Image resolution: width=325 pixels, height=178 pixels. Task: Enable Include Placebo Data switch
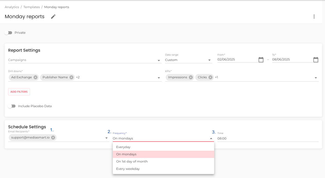click(12, 106)
